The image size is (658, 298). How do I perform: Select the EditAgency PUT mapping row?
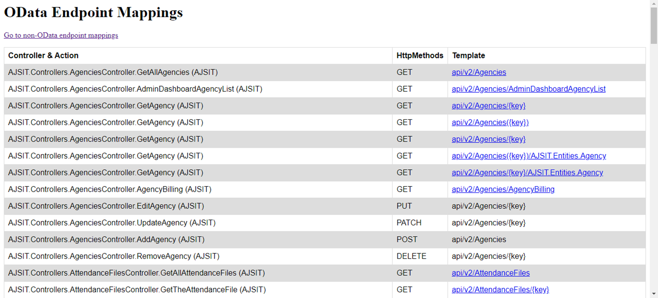tap(196, 206)
